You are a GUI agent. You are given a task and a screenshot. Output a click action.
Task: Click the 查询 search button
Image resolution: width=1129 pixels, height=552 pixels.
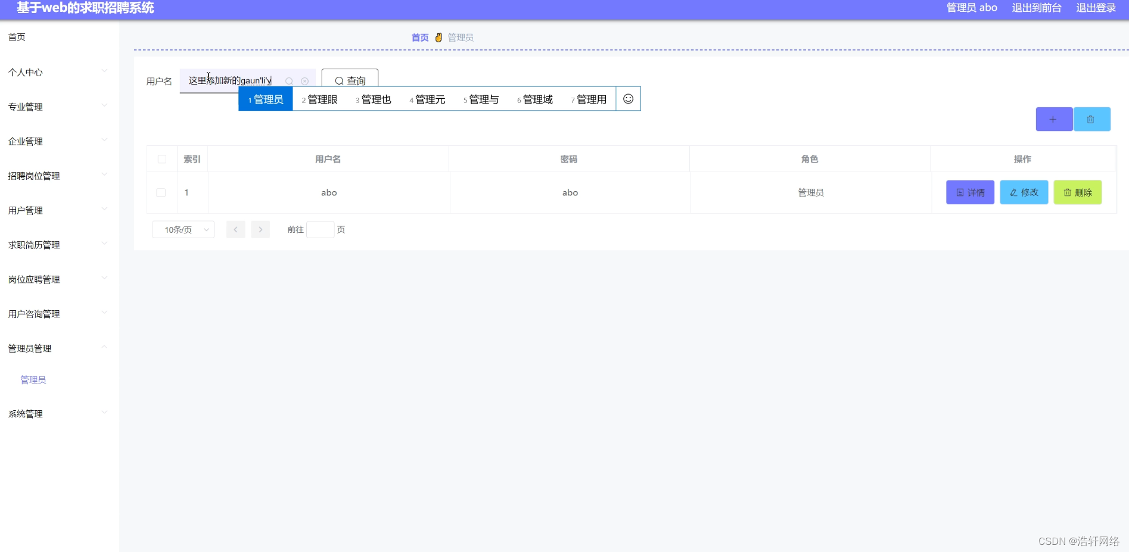pos(349,80)
